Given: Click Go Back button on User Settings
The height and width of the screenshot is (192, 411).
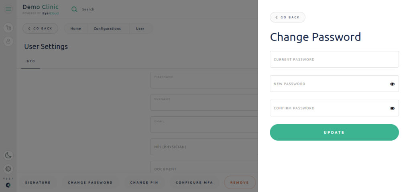Looking at the screenshot, I should click(x=41, y=28).
